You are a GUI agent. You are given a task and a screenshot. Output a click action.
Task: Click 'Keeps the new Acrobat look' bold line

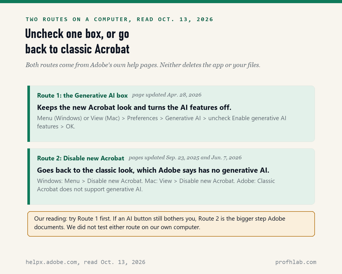(x=134, y=108)
